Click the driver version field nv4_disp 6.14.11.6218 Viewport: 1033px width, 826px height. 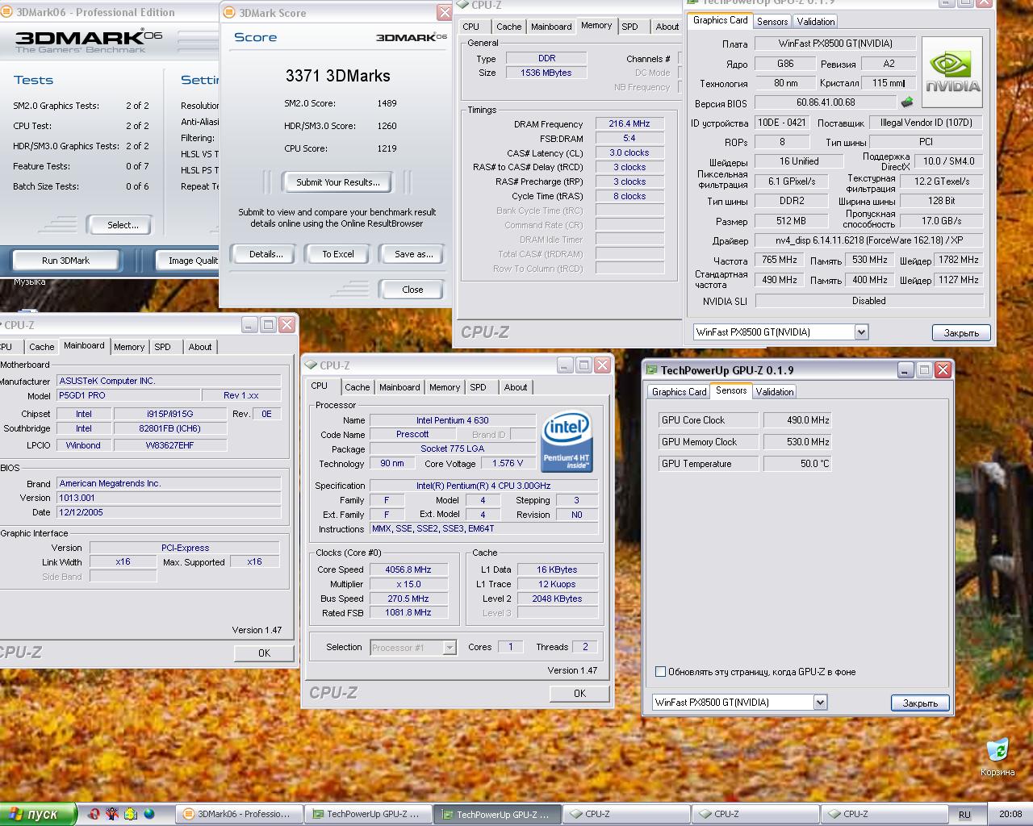pyautogui.click(x=868, y=240)
